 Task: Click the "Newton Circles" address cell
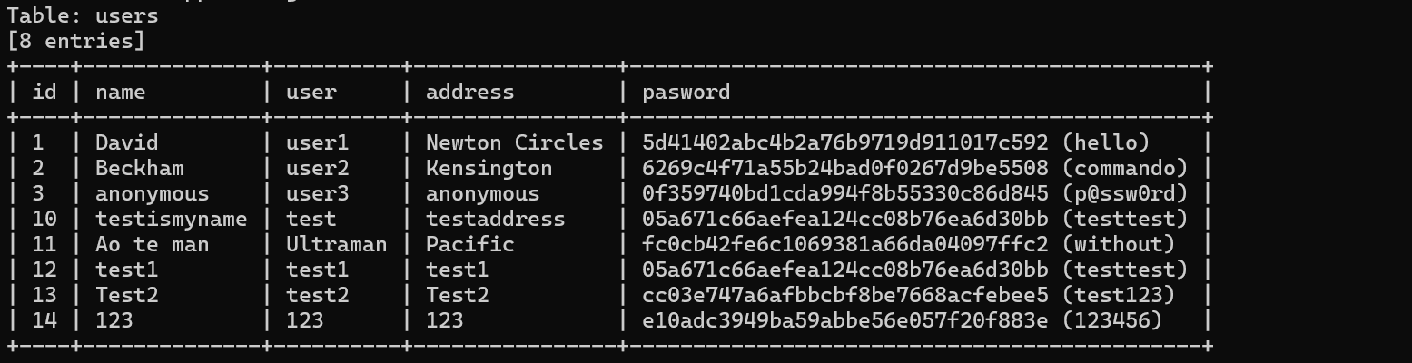tap(514, 142)
